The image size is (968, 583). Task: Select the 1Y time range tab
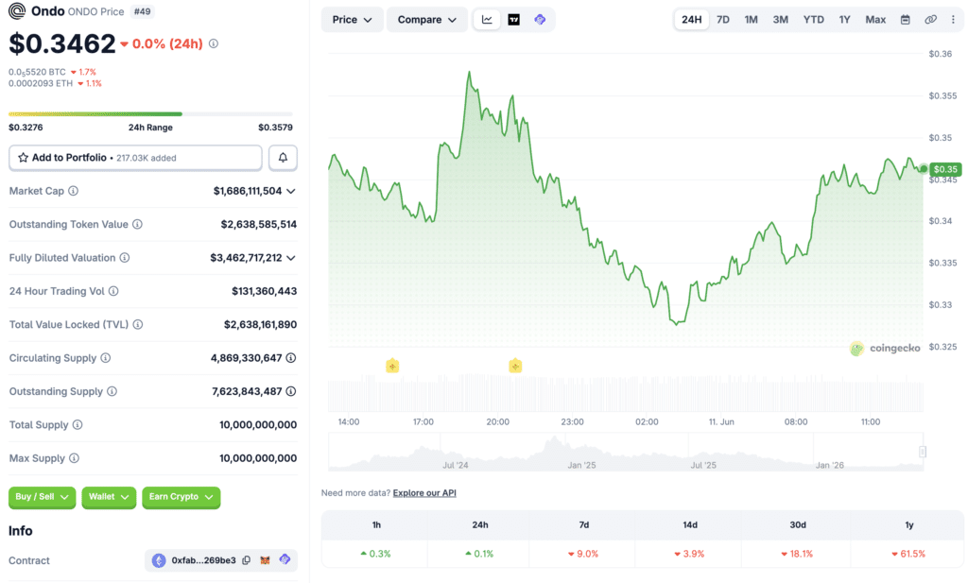click(x=844, y=20)
